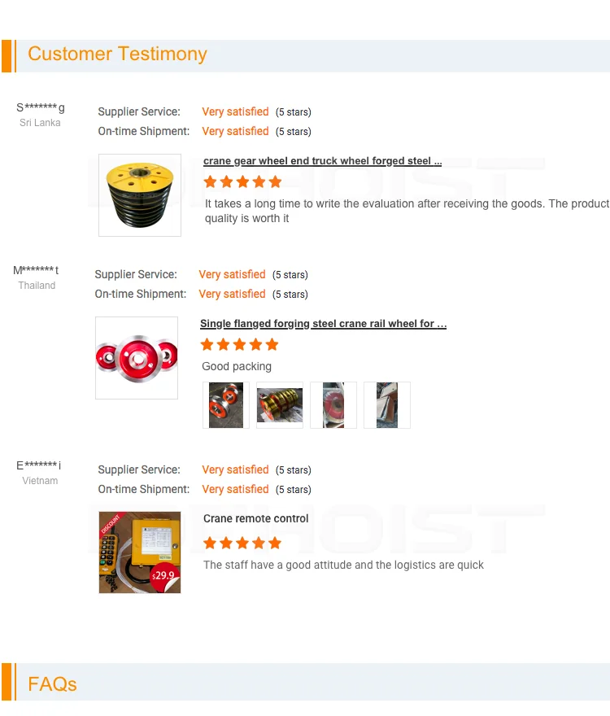
Task: Click the Vietnam reviewer name E*******i
Action: pyautogui.click(x=39, y=465)
